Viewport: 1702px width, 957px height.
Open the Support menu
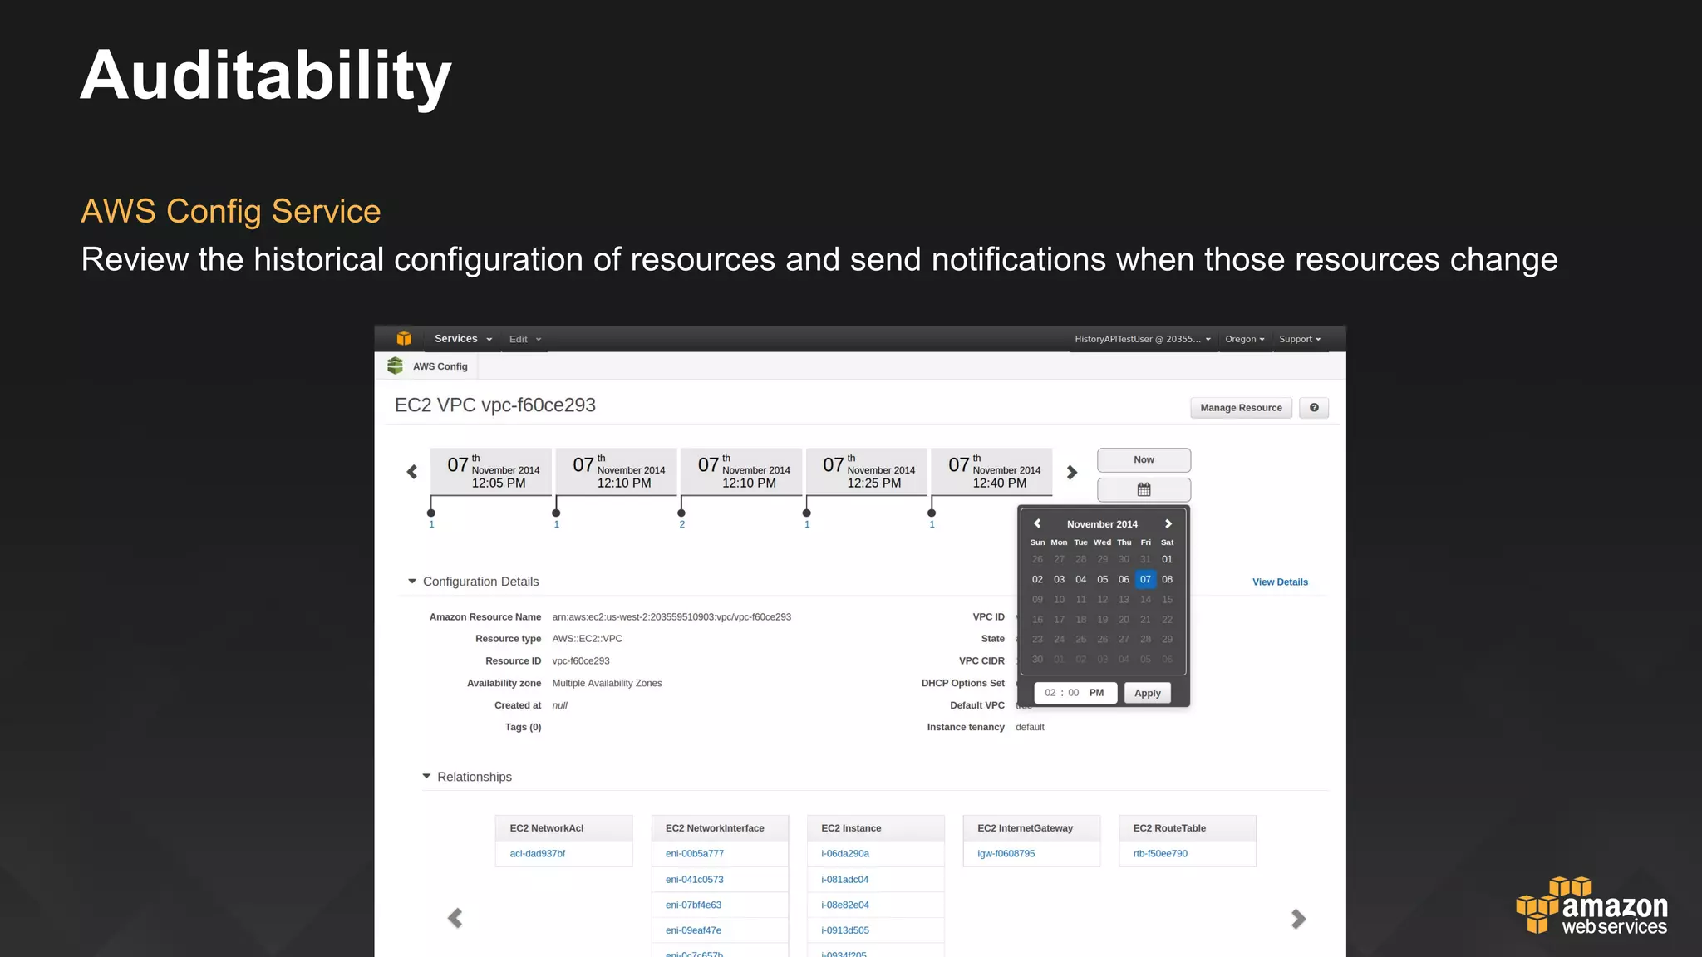[x=1299, y=339]
